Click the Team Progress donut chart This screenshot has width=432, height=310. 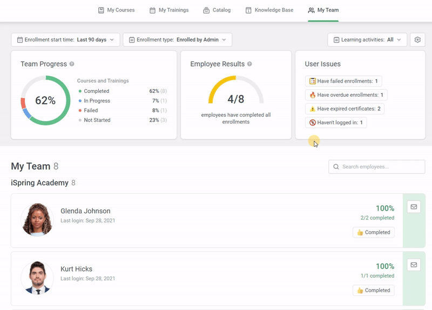click(x=45, y=100)
